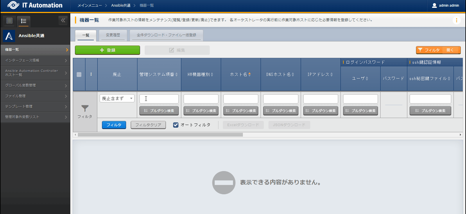Open pulldown search for management system number
Viewport: 466px width, 214px height.
pyautogui.click(x=159, y=111)
